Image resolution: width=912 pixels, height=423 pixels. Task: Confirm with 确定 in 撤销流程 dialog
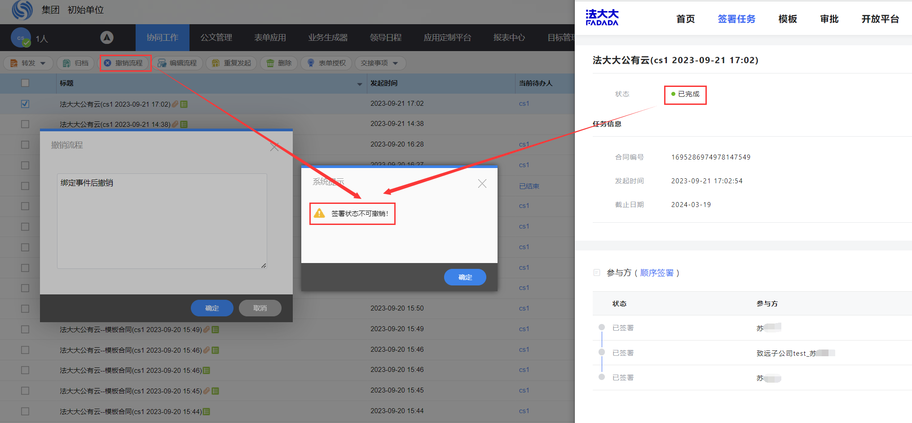coord(212,308)
